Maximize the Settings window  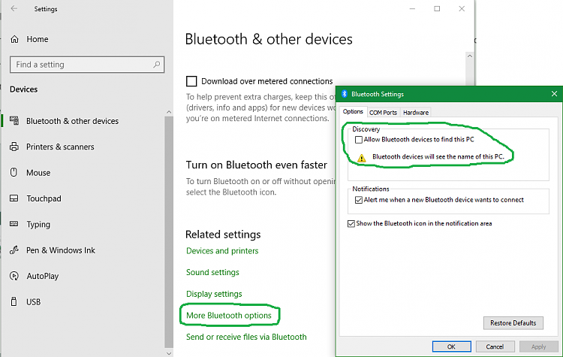pyautogui.click(x=437, y=8)
